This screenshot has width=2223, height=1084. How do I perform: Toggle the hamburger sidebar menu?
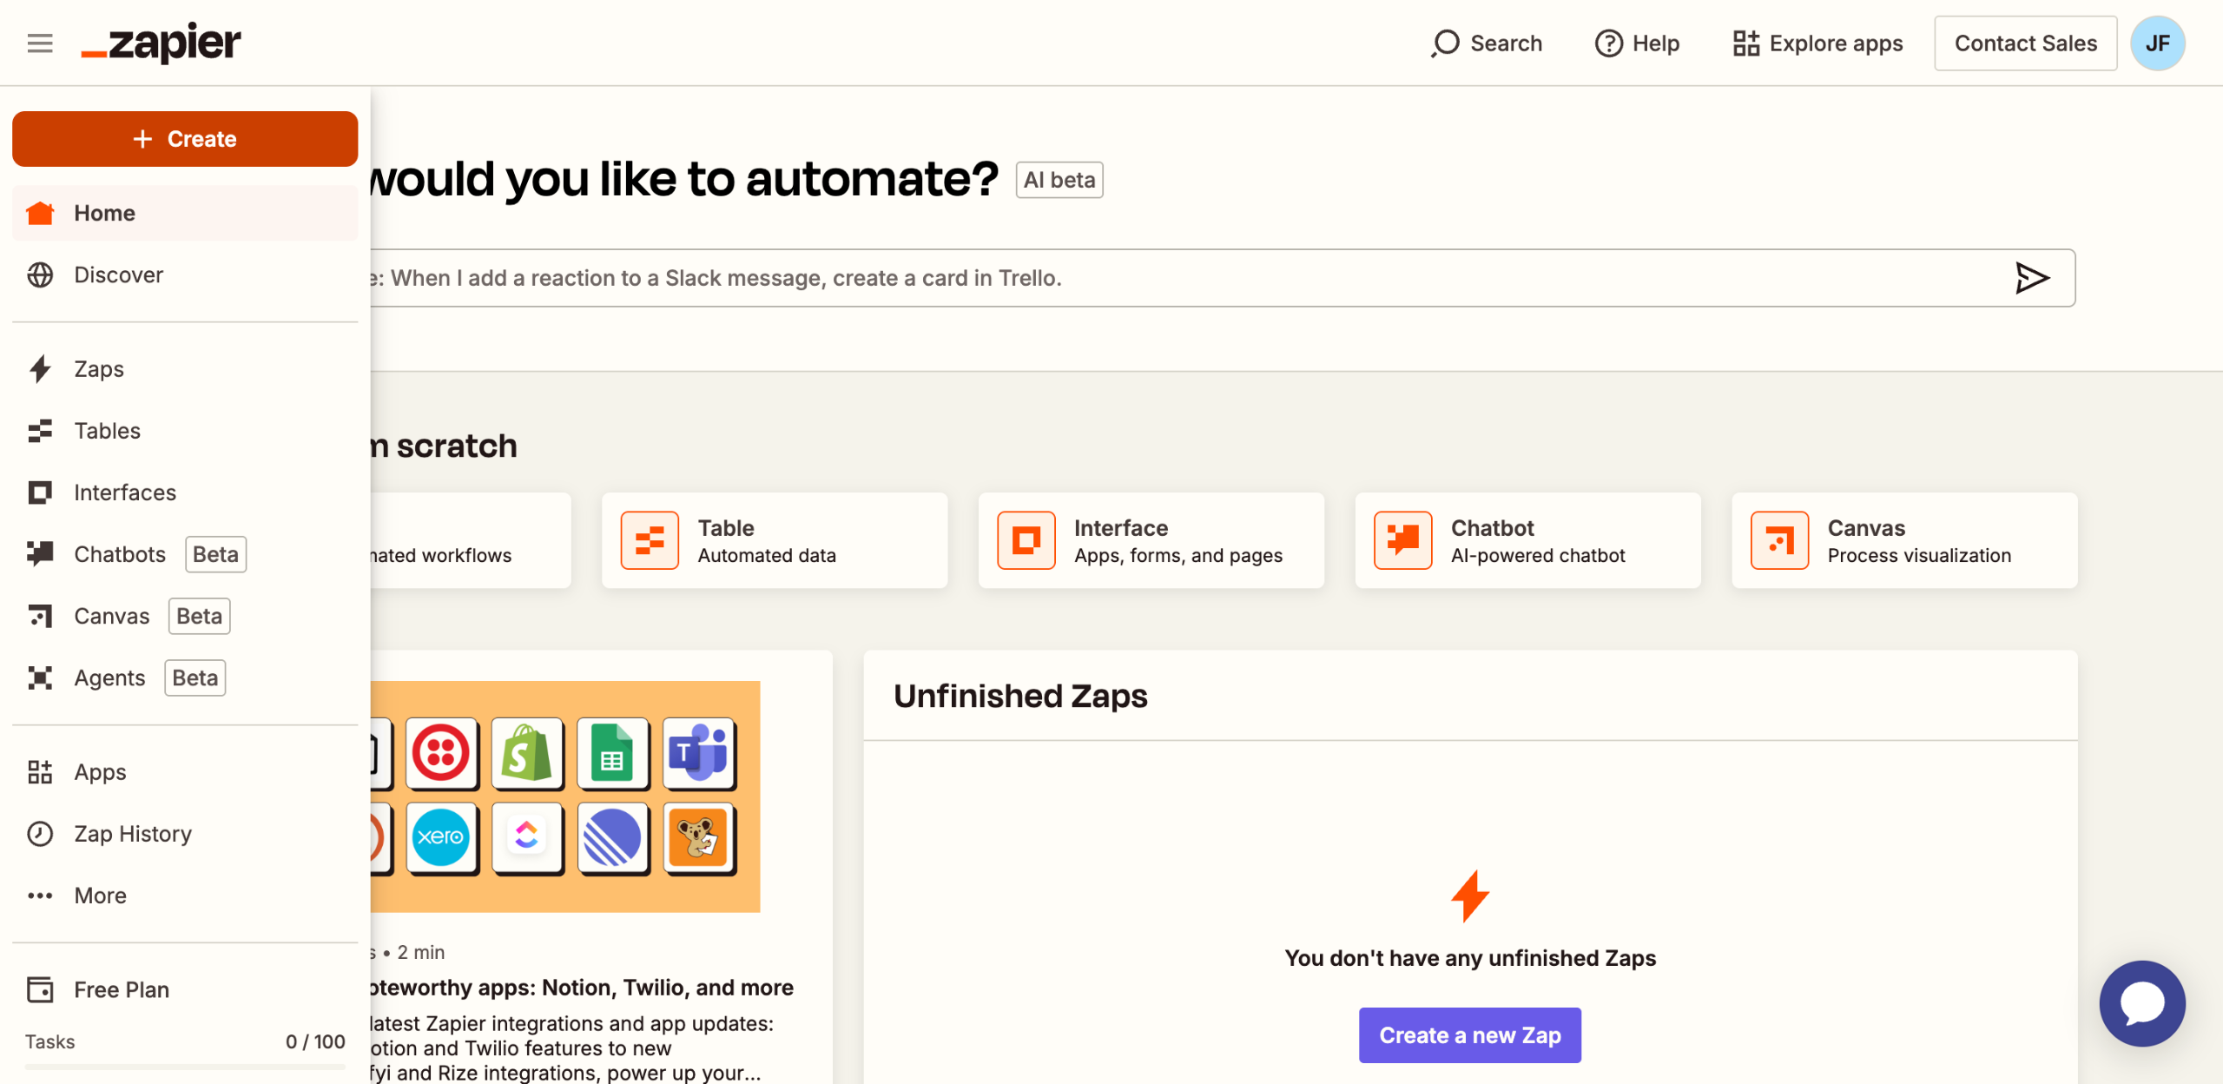tap(40, 43)
